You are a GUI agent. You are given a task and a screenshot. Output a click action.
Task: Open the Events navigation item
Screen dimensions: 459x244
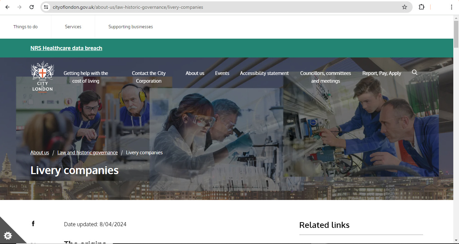(x=222, y=73)
